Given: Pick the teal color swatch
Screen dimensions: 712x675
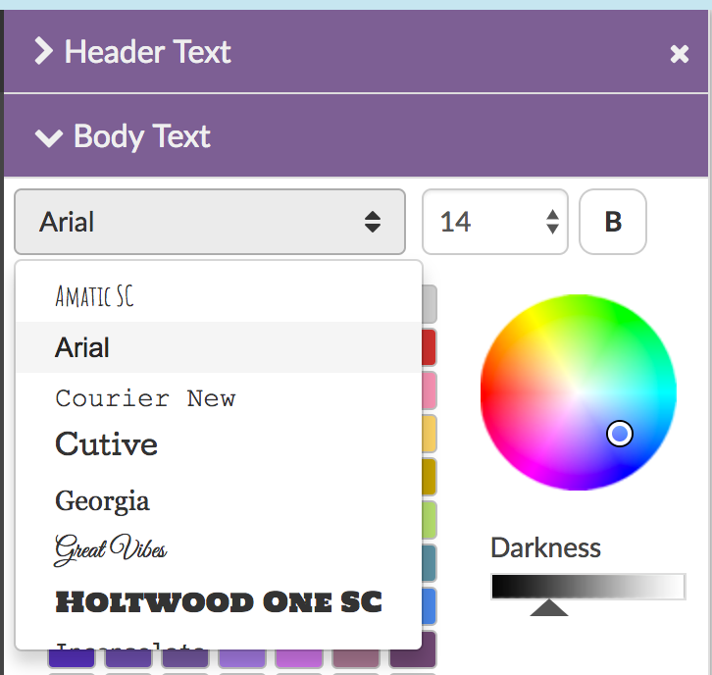Looking at the screenshot, I should pyautogui.click(x=430, y=563).
